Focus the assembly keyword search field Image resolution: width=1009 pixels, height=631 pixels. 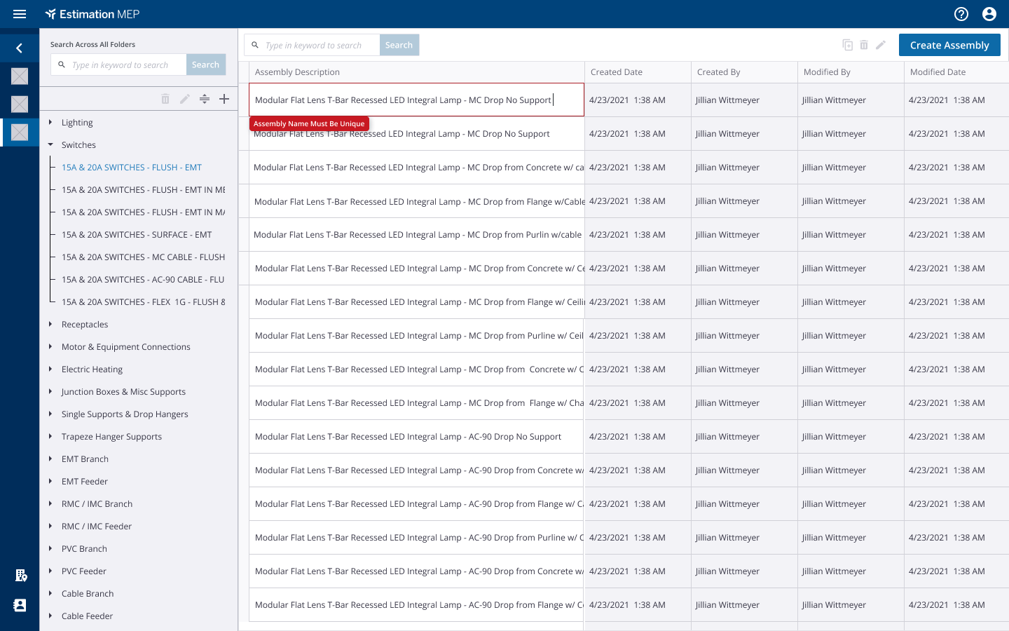coord(313,45)
